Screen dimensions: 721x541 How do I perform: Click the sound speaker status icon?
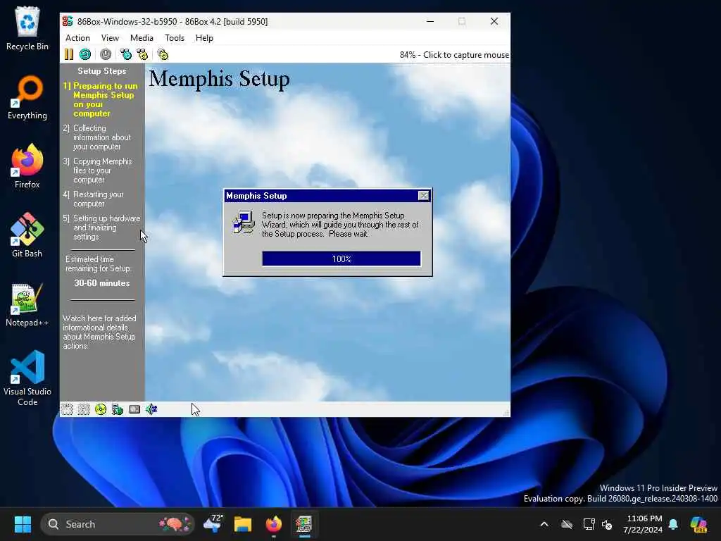151,409
